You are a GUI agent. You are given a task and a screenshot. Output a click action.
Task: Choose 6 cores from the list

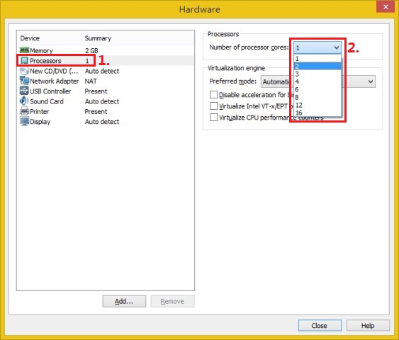point(317,89)
